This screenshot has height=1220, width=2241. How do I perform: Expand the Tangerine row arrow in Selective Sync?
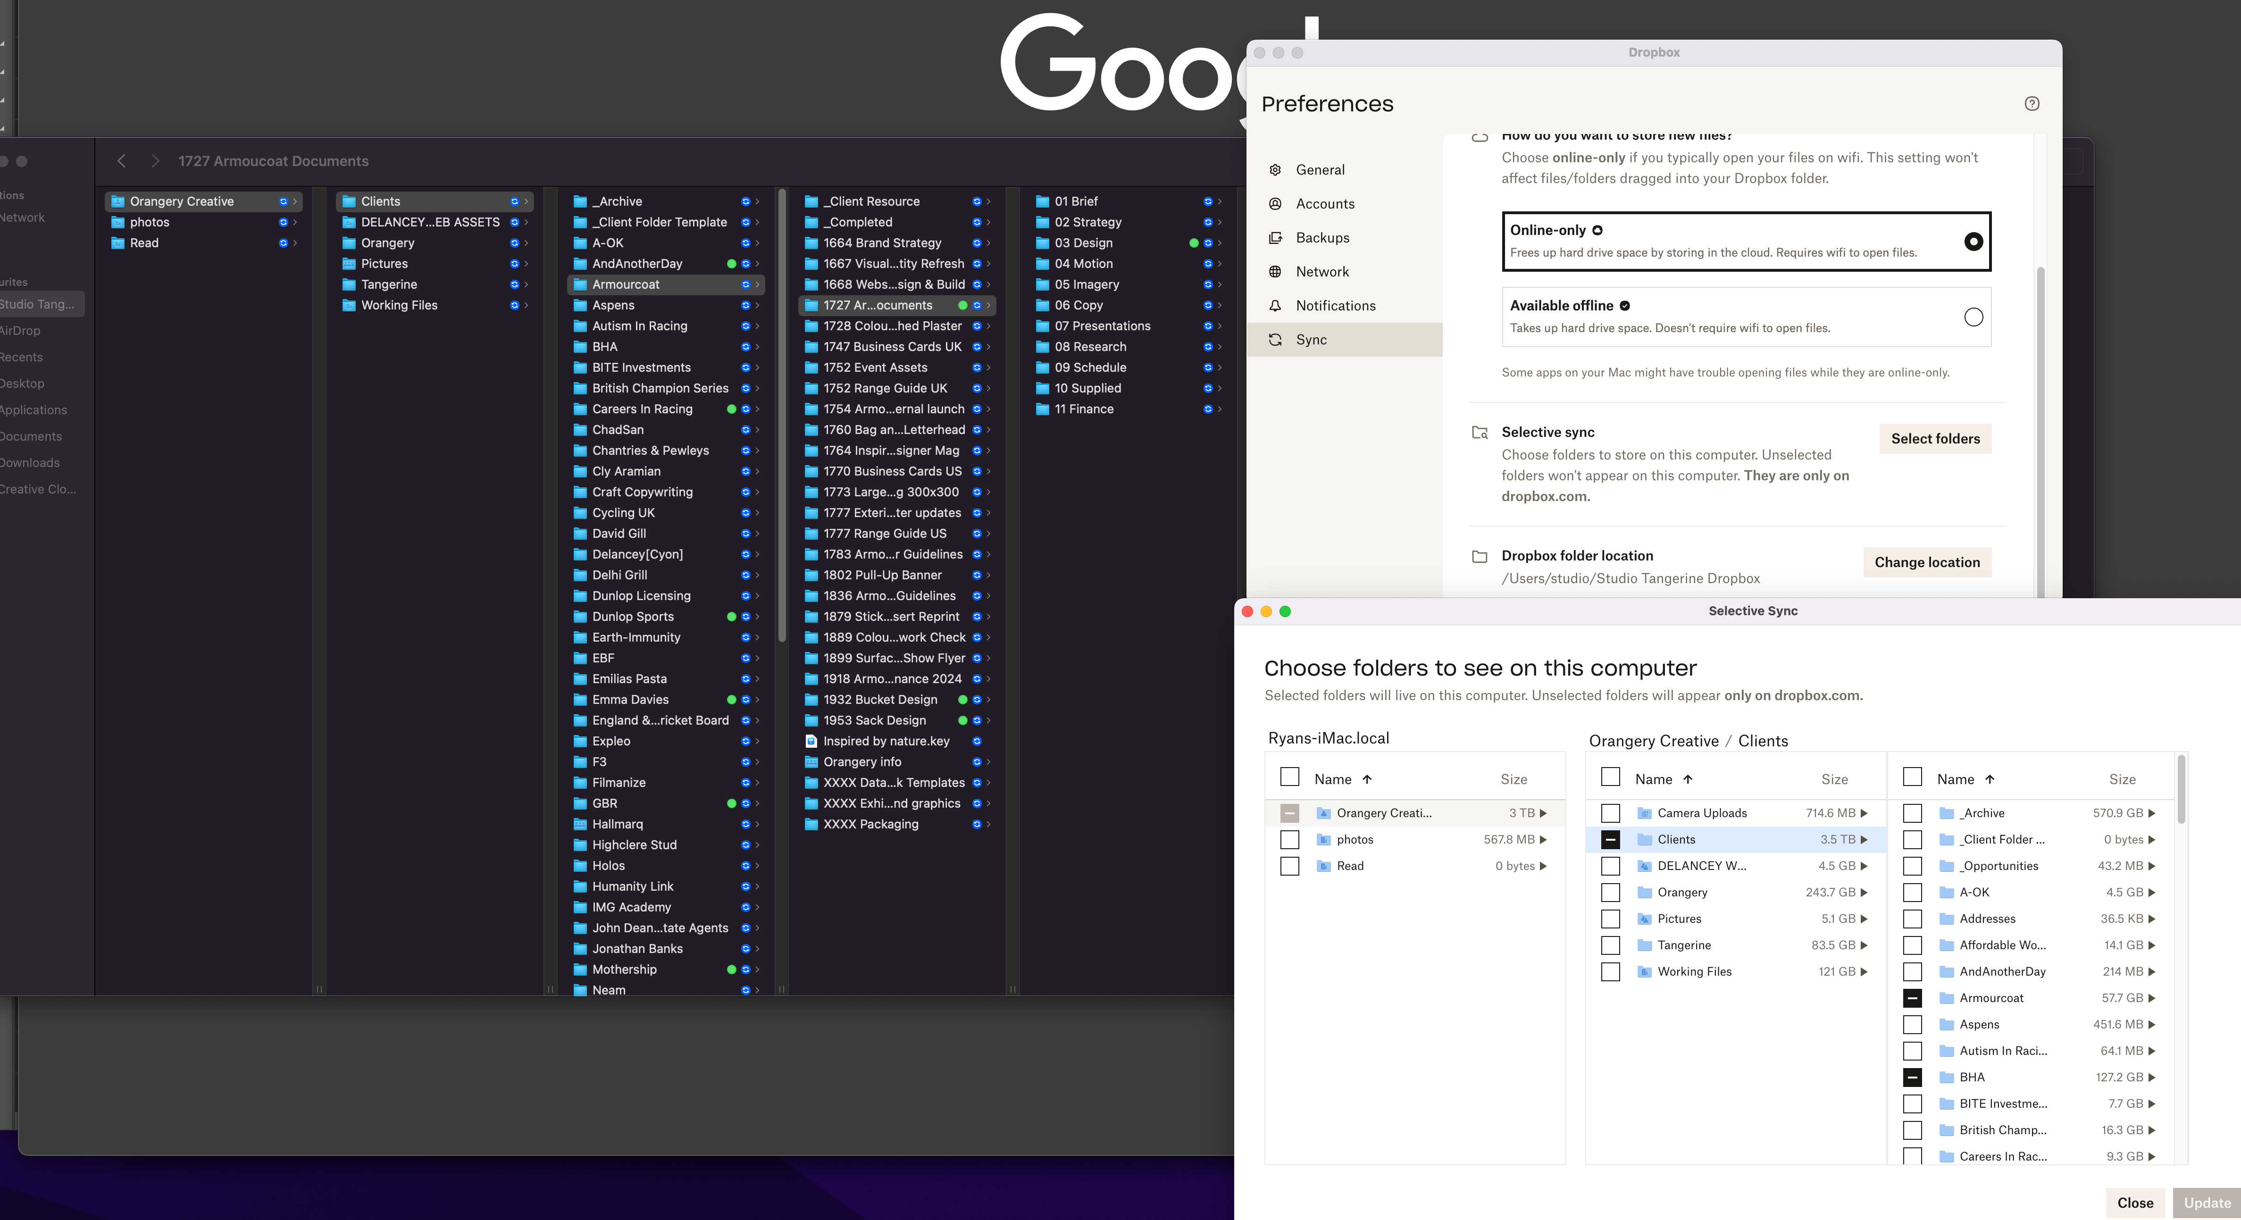[1864, 945]
